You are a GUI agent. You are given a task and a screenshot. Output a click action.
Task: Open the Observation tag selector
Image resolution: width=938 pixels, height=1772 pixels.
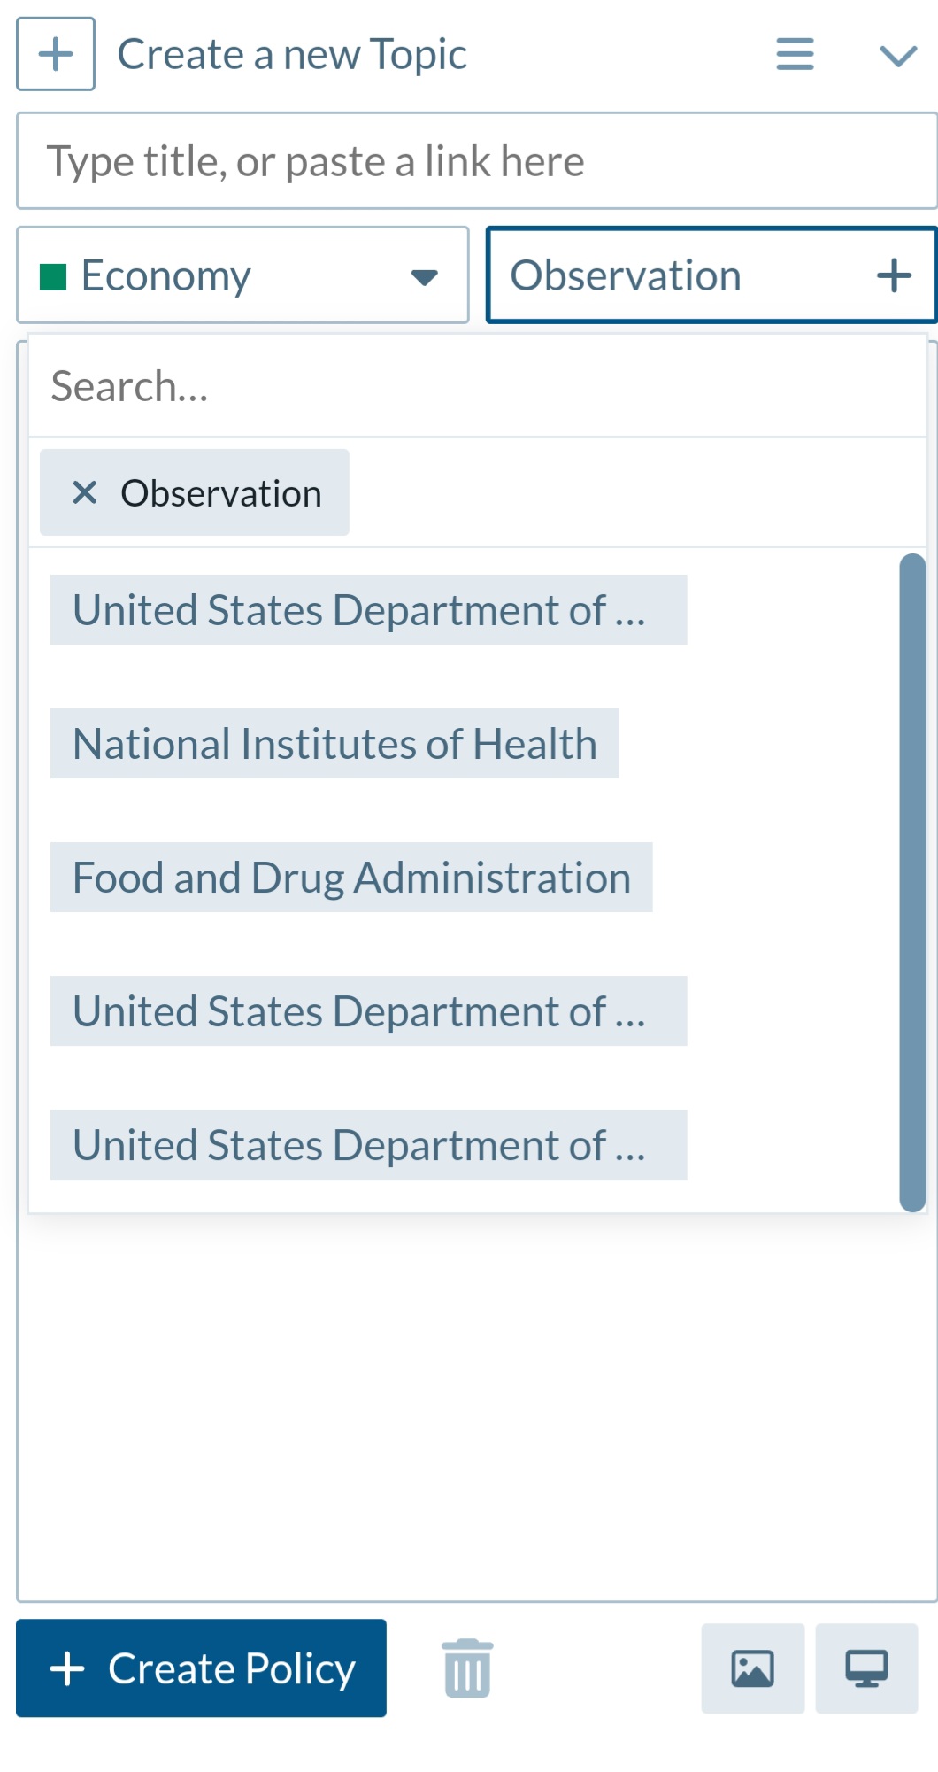711,275
